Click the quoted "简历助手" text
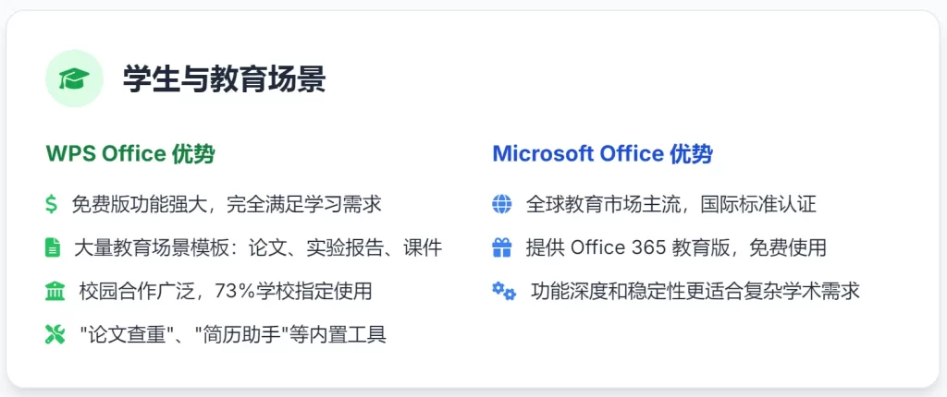 [x=231, y=334]
